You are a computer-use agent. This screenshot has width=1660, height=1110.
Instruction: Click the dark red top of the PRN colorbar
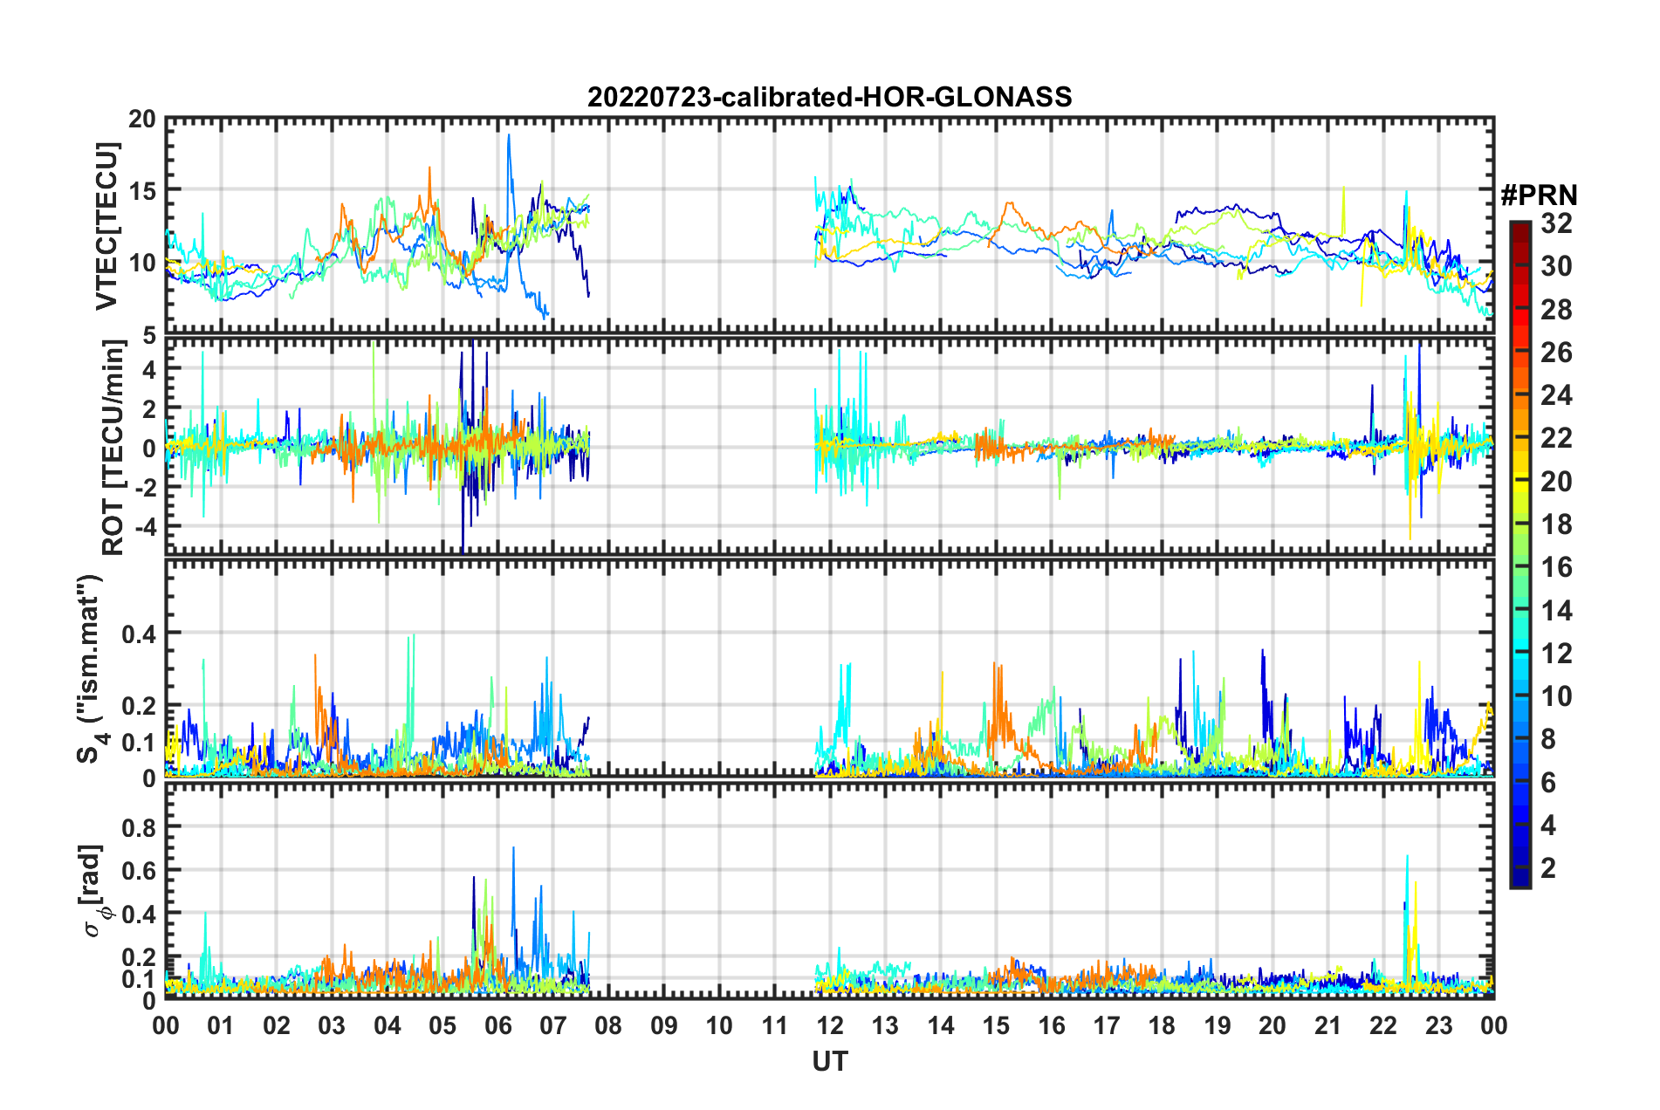1519,229
